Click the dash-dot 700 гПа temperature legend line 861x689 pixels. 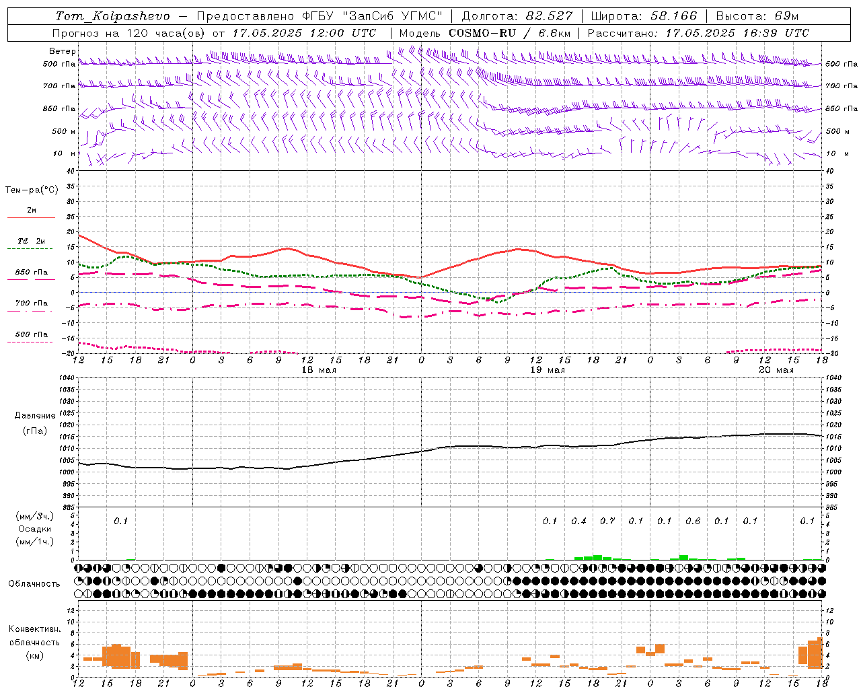click(x=31, y=311)
